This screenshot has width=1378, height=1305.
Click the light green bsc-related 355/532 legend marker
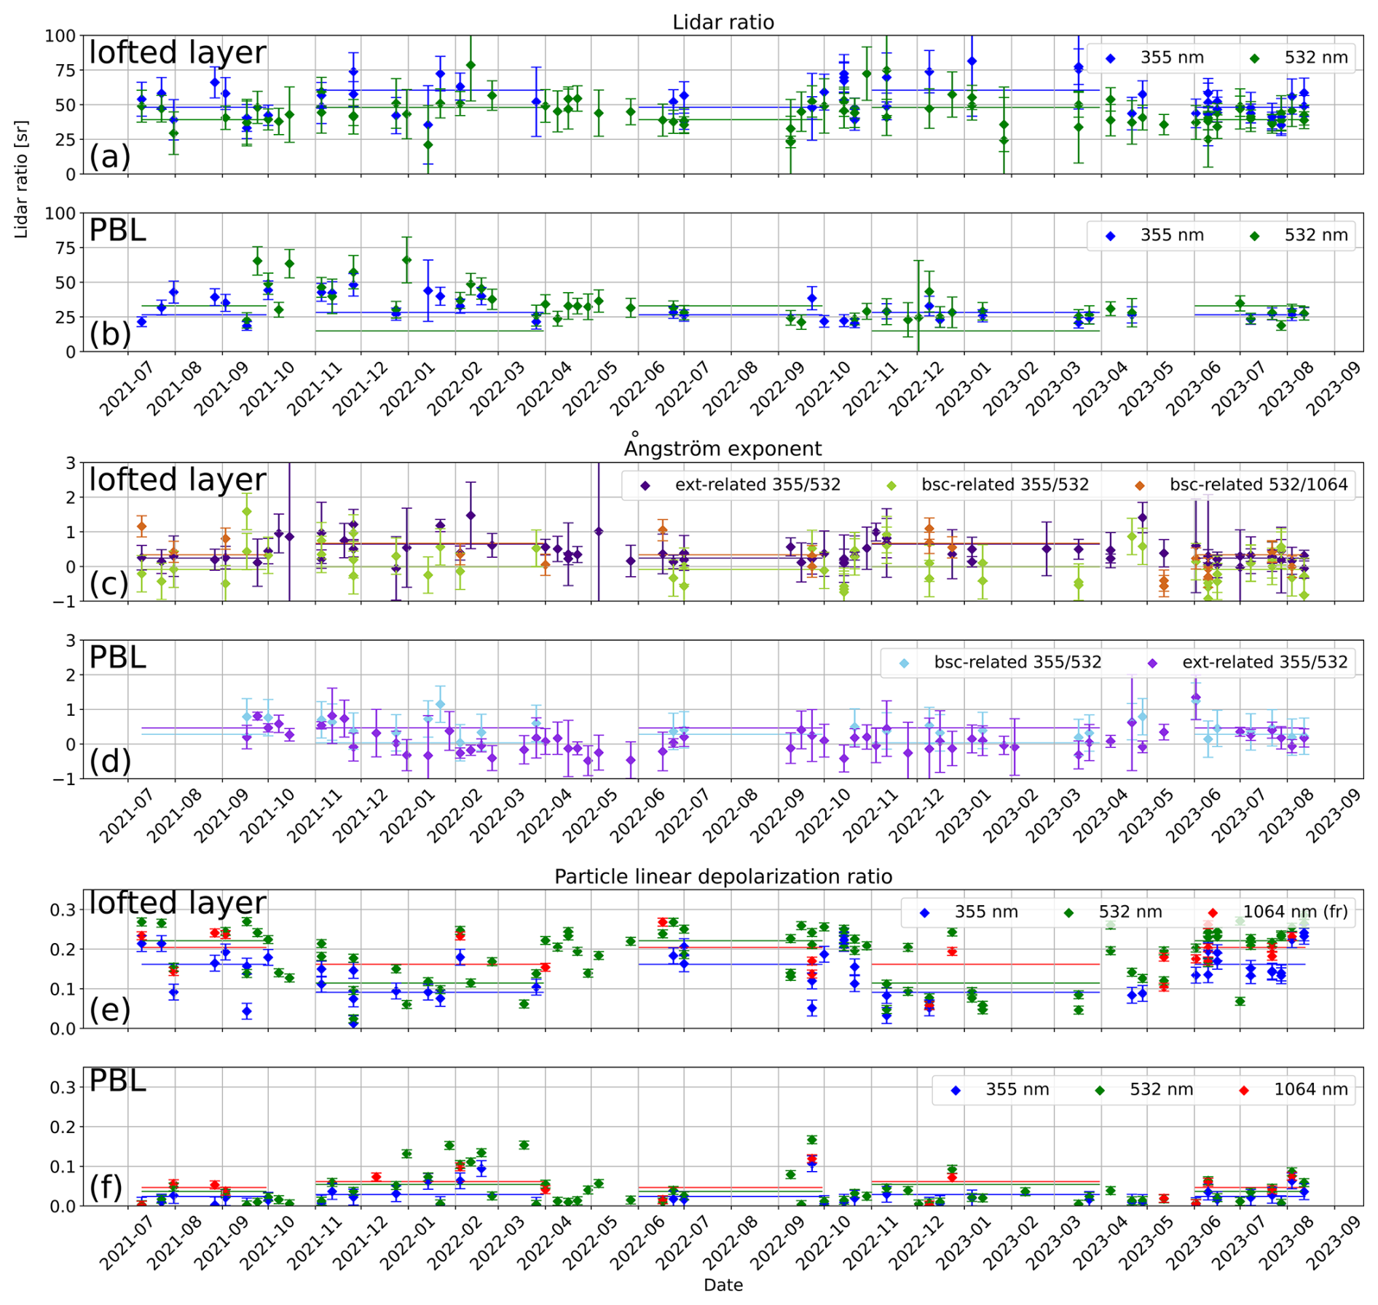[x=891, y=485]
